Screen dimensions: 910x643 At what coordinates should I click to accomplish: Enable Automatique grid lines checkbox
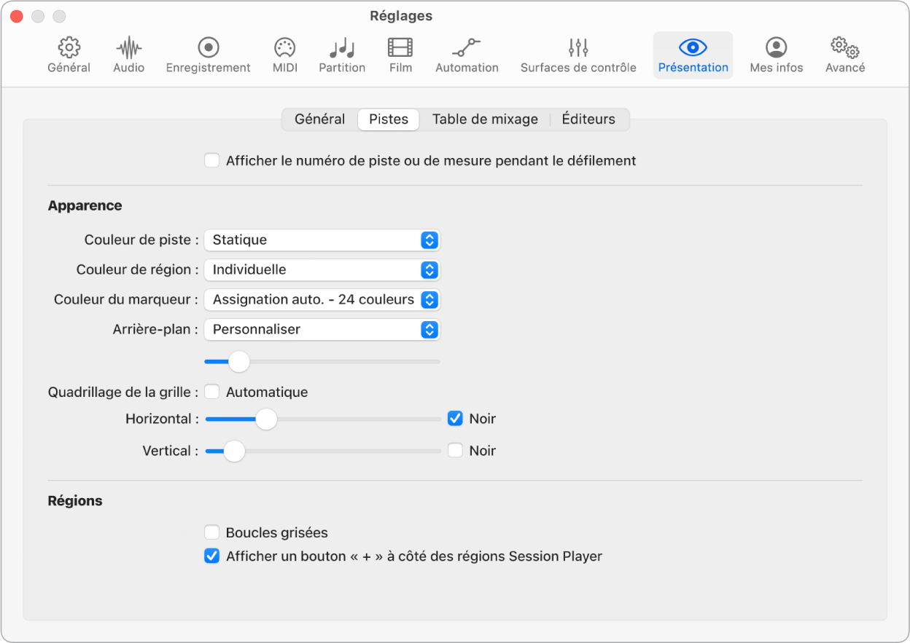[x=212, y=392]
